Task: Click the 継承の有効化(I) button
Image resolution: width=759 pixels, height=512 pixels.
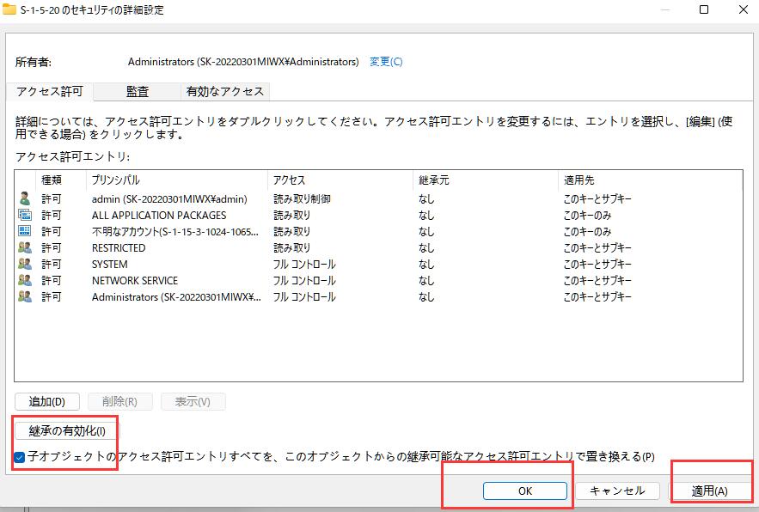Action: (x=67, y=430)
